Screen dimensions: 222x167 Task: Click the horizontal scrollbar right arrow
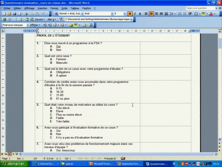216,154
